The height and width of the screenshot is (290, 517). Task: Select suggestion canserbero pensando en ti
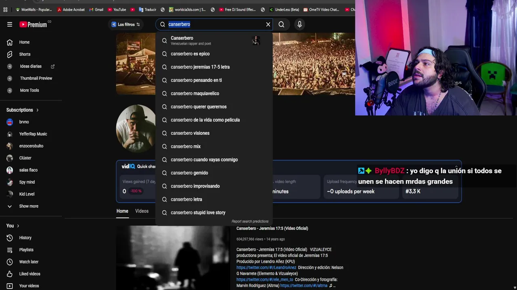click(214, 80)
